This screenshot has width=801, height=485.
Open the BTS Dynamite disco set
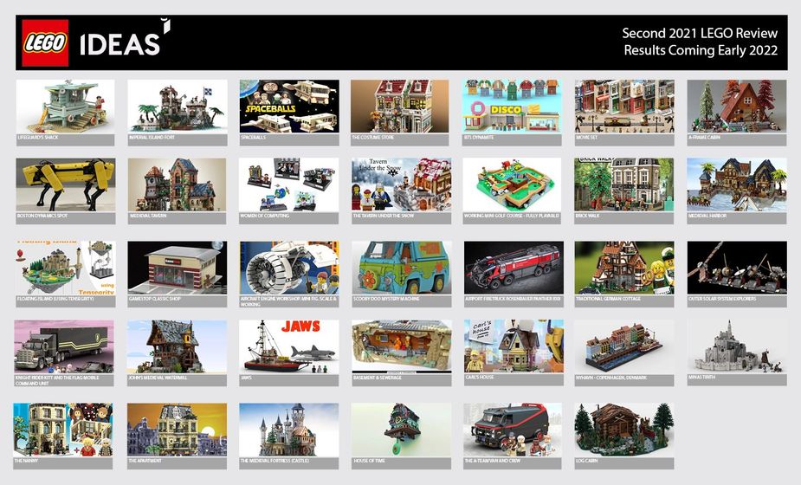pyautogui.click(x=513, y=107)
